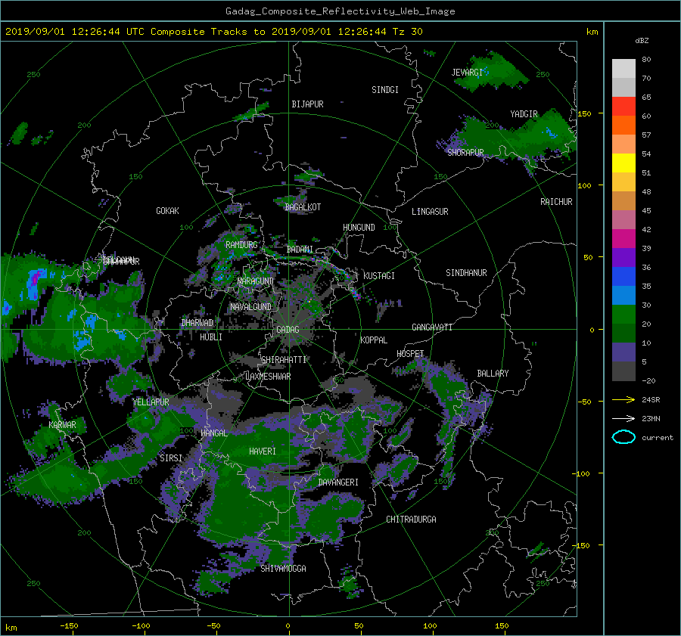Pick the magenta 39-42 dBZ swatch

point(623,238)
